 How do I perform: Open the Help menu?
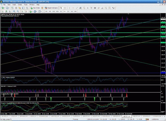point(38,5)
